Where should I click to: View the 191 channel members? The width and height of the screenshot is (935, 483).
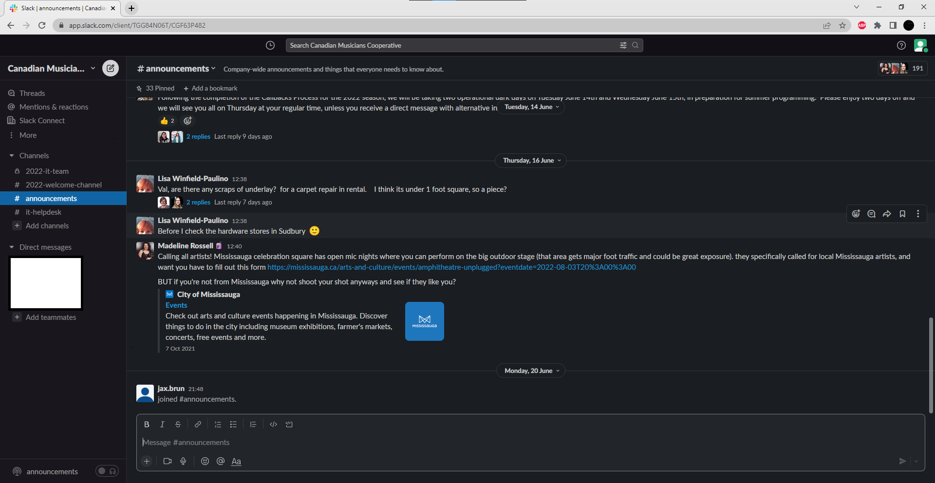(903, 69)
